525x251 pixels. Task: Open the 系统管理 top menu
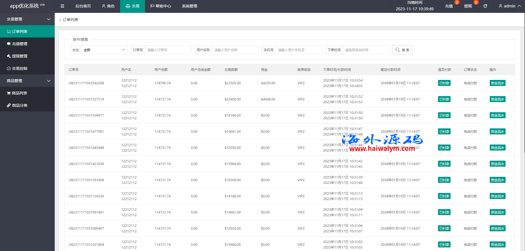(189, 6)
